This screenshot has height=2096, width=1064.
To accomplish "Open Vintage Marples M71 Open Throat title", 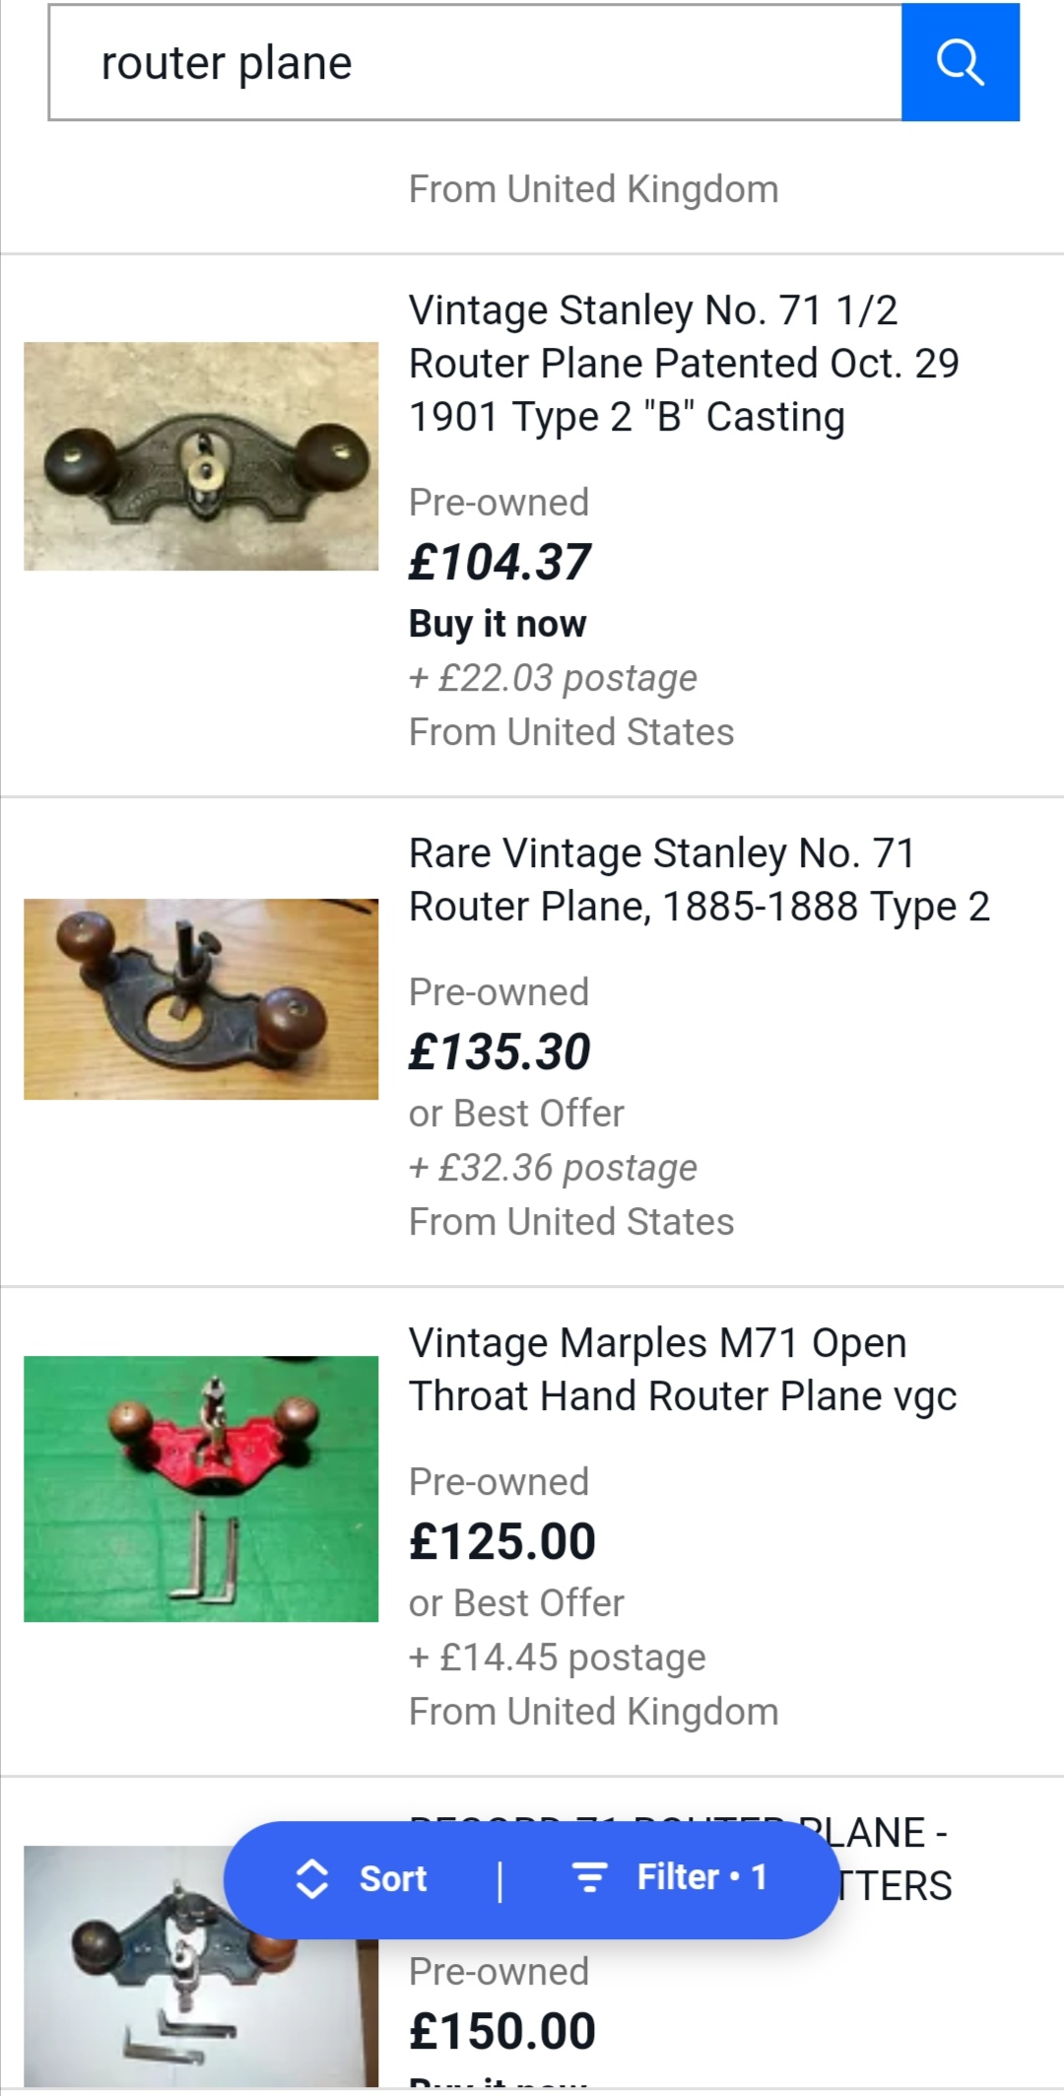I will pyautogui.click(x=683, y=1370).
